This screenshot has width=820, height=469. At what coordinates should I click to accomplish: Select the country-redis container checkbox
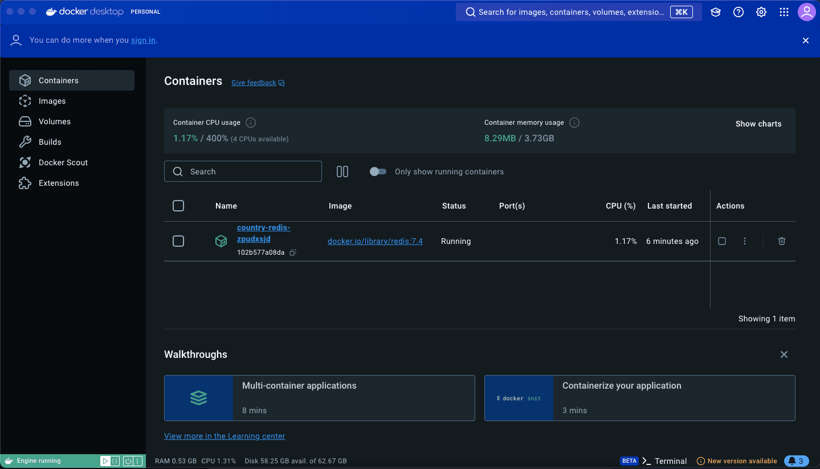click(178, 241)
